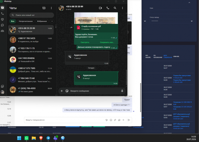Record a voice message with microphone icon
This screenshot has width=199, height=142.
coord(122,91)
